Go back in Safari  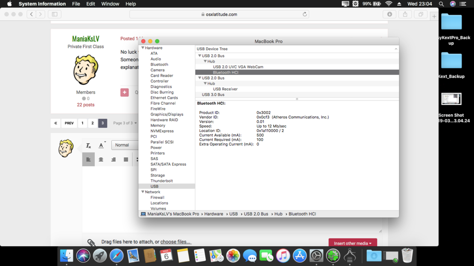[x=31, y=14]
